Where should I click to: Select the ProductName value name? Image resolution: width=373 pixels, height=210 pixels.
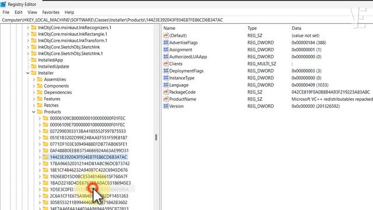click(x=182, y=99)
